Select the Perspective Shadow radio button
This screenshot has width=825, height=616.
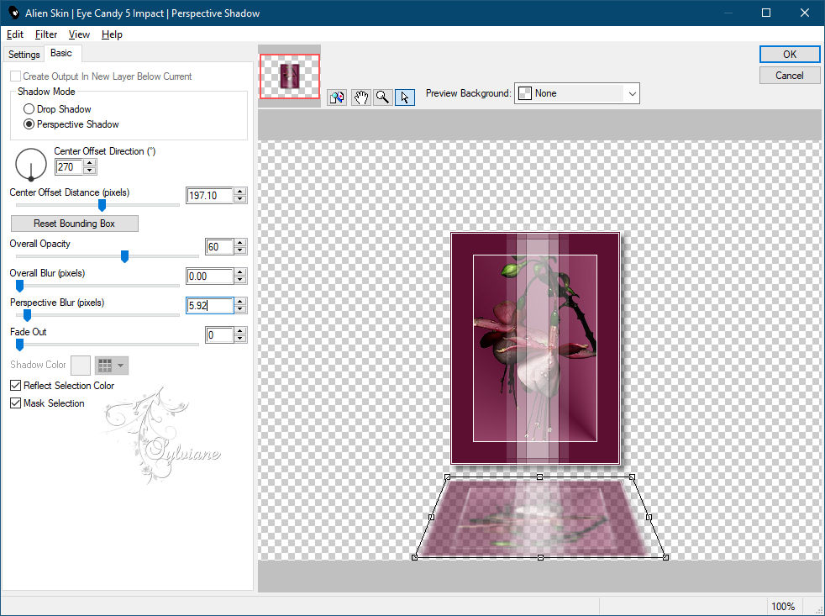(x=29, y=124)
